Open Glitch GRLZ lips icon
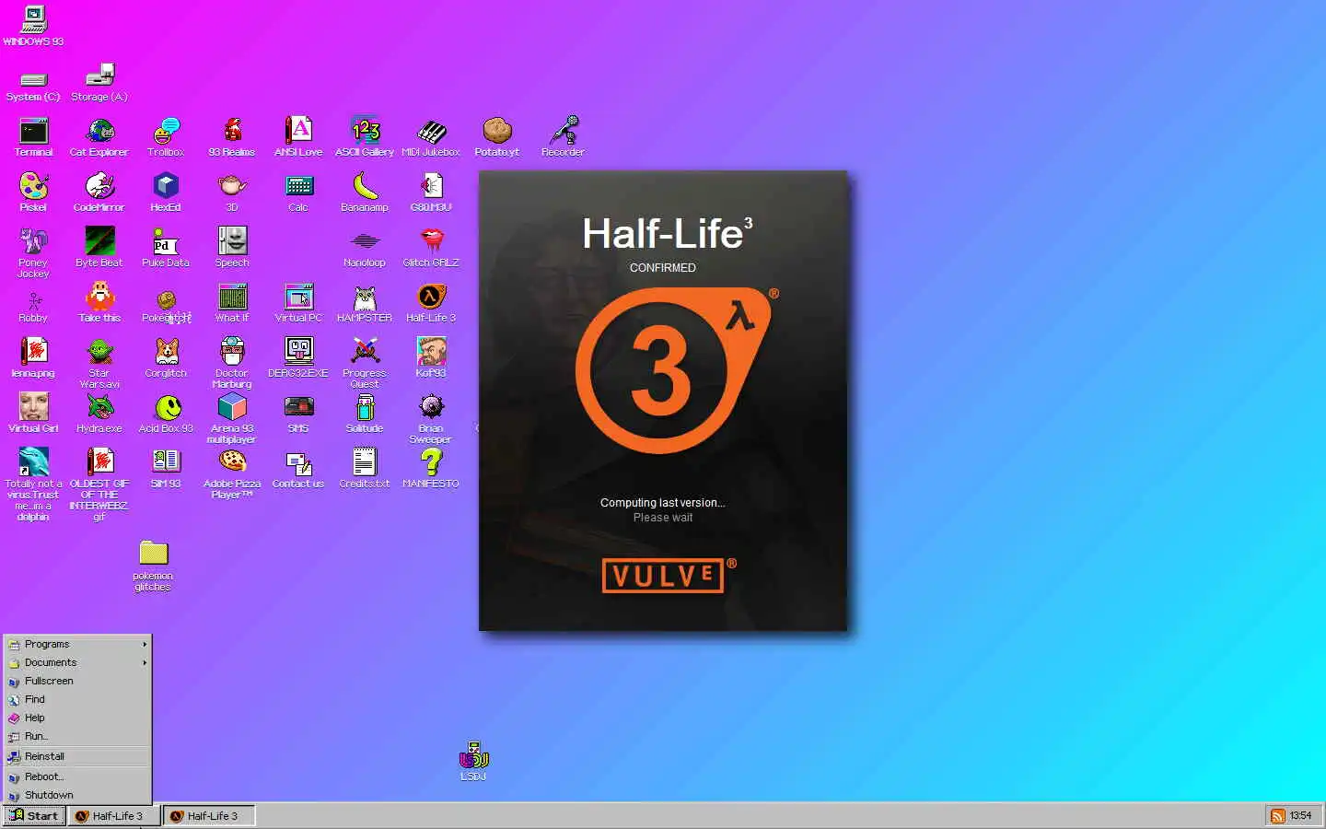 pos(431,248)
